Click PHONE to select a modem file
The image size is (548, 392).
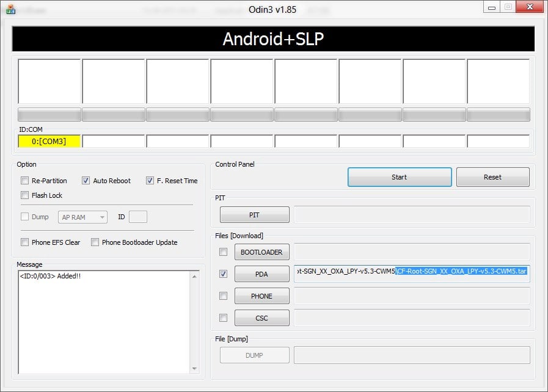(261, 296)
